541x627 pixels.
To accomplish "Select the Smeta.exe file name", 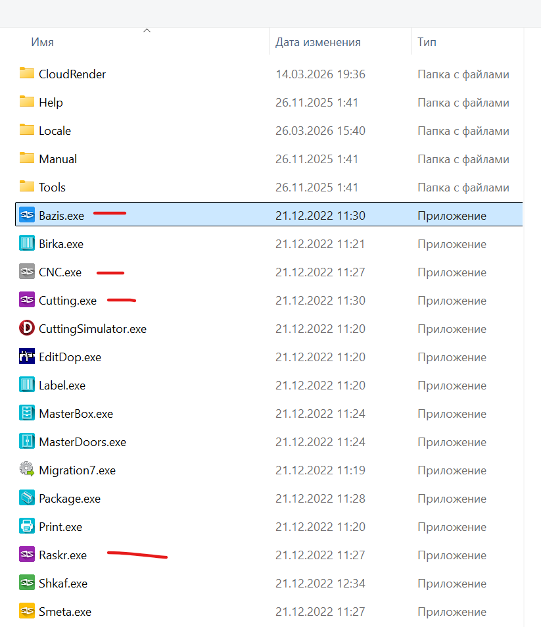I will (x=64, y=612).
